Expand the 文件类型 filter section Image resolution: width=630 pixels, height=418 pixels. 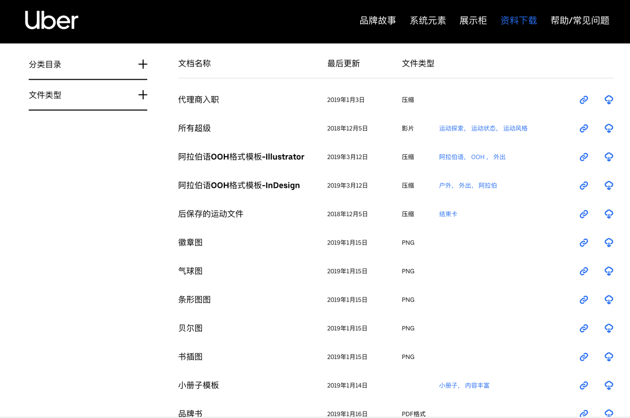click(143, 95)
